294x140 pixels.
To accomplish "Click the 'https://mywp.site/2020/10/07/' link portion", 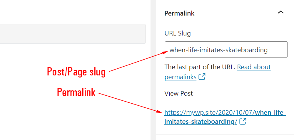I will tap(210, 113).
